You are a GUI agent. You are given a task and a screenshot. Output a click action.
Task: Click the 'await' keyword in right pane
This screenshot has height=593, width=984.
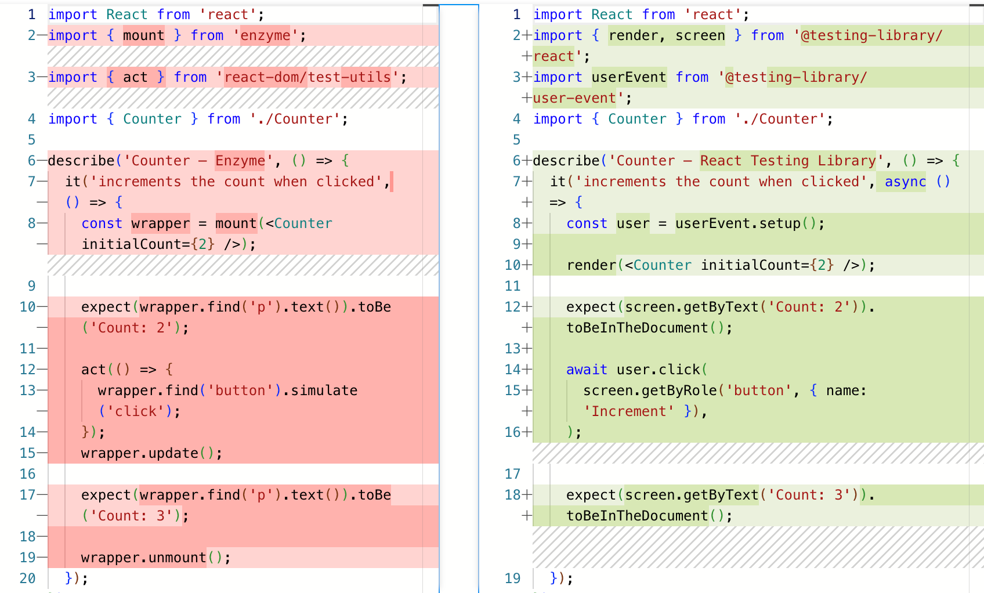pyautogui.click(x=587, y=370)
